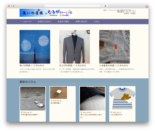Click the 住所 address line in header
Screen dimensions: 155x131
119,10
